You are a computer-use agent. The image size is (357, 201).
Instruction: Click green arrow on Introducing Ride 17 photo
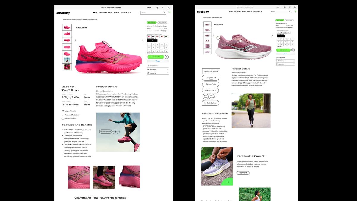[x=228, y=182]
